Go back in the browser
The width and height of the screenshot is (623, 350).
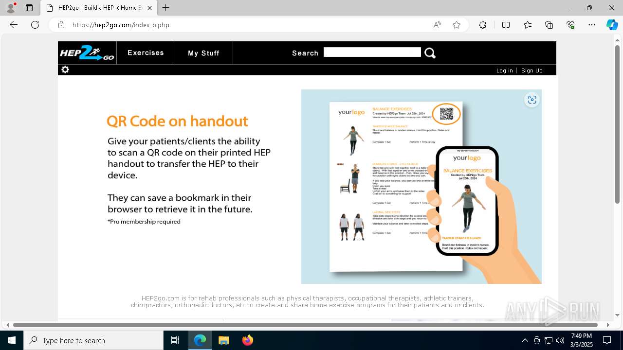pos(14,25)
